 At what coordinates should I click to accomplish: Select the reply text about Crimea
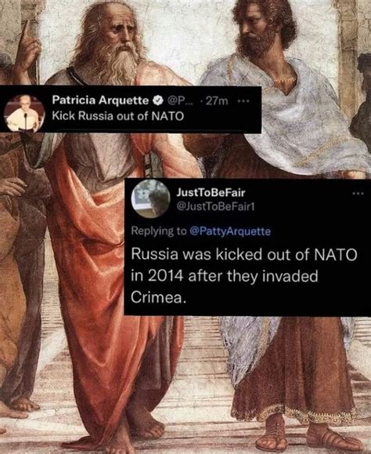pyautogui.click(x=244, y=276)
